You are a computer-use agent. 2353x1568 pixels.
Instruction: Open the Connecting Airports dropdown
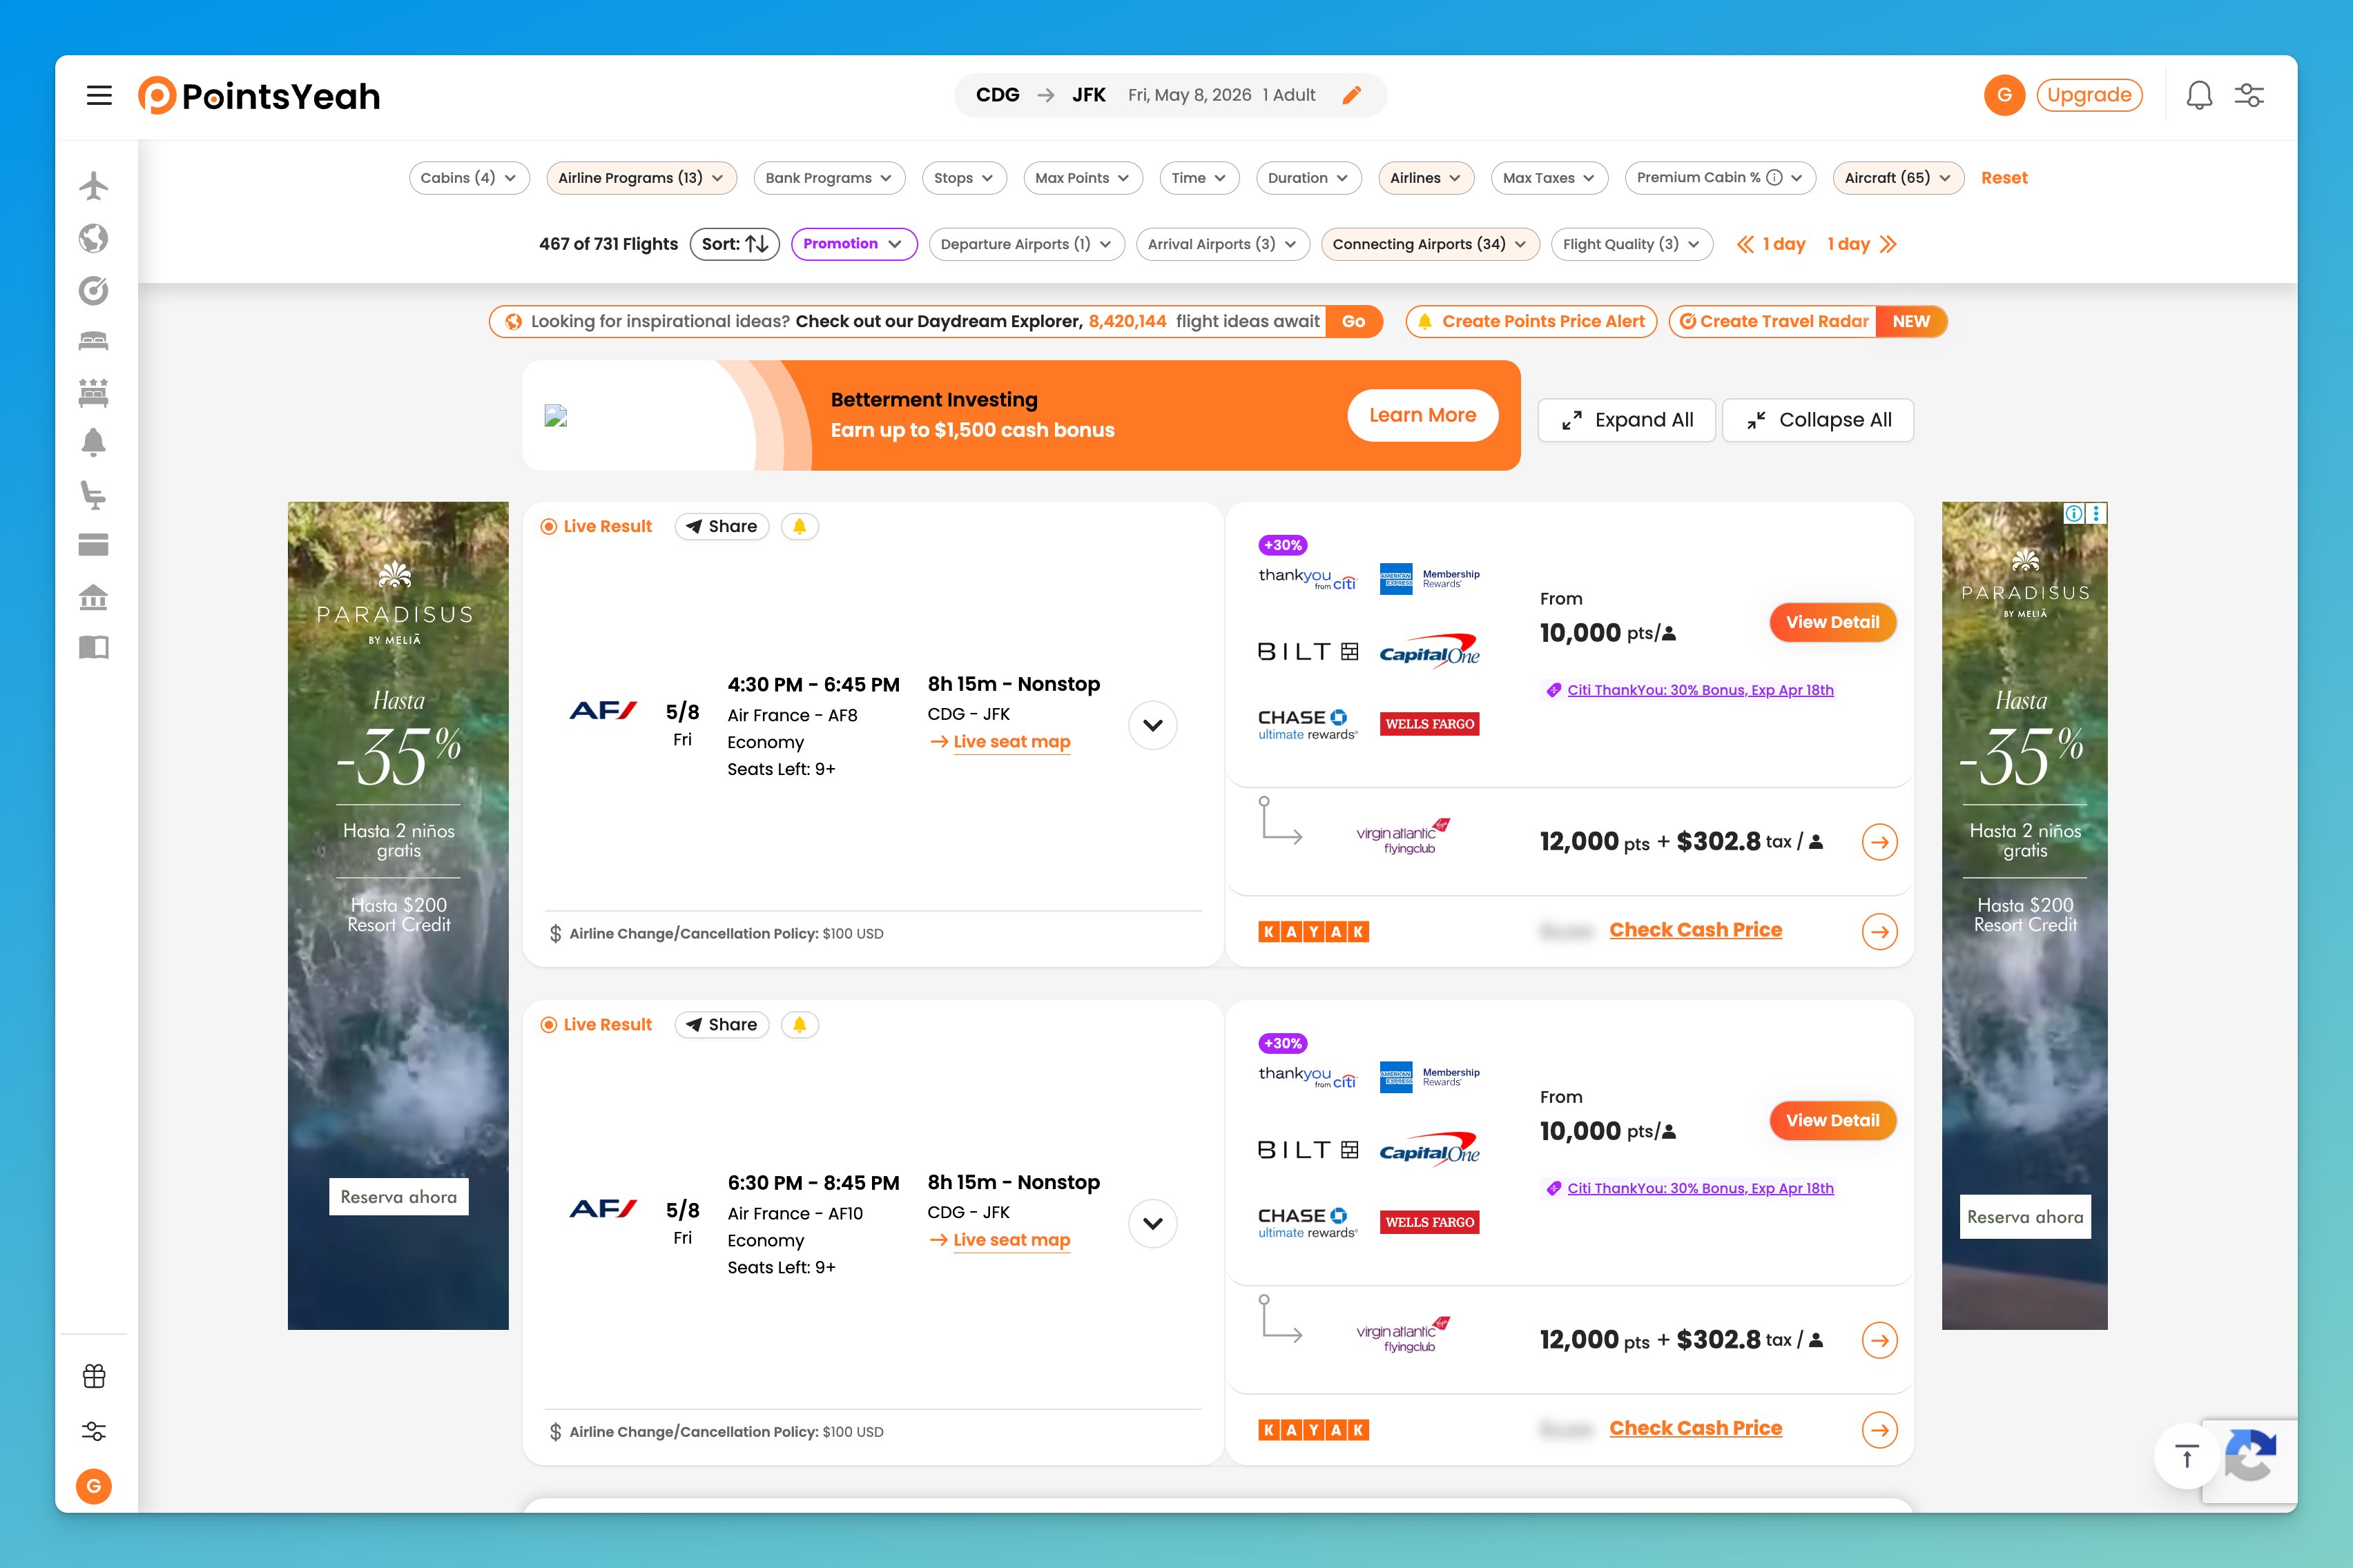tap(1430, 244)
